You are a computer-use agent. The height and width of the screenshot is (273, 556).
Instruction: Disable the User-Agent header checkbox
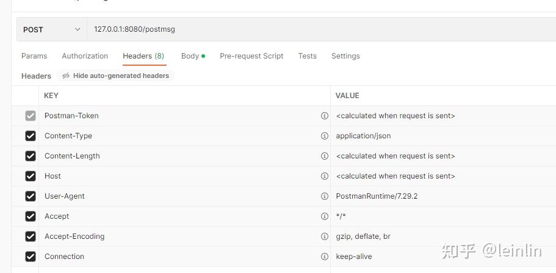(31, 196)
